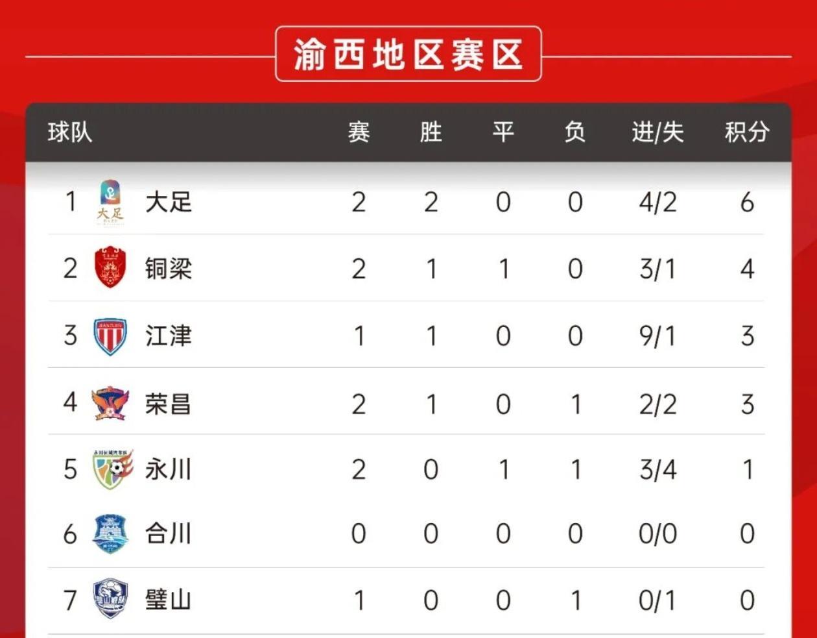This screenshot has height=638, width=817.
Task: Click the 荣昌 team name
Action: [169, 404]
